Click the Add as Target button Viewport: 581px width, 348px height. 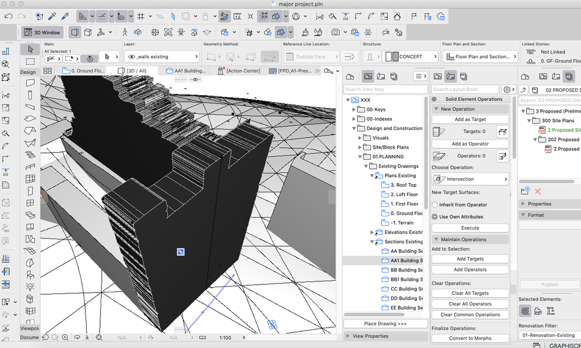[470, 119]
